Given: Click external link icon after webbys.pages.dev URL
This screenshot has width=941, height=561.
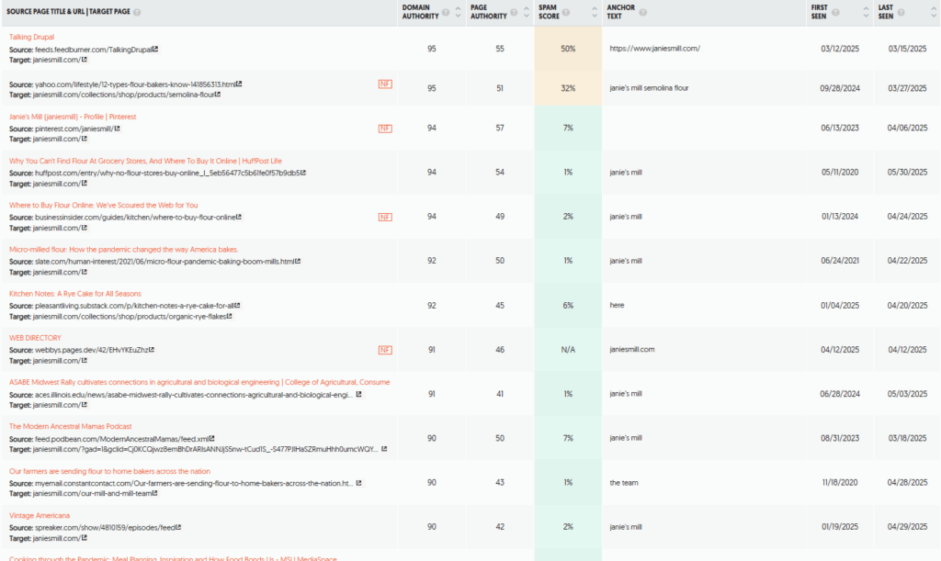Looking at the screenshot, I should pyautogui.click(x=152, y=350).
